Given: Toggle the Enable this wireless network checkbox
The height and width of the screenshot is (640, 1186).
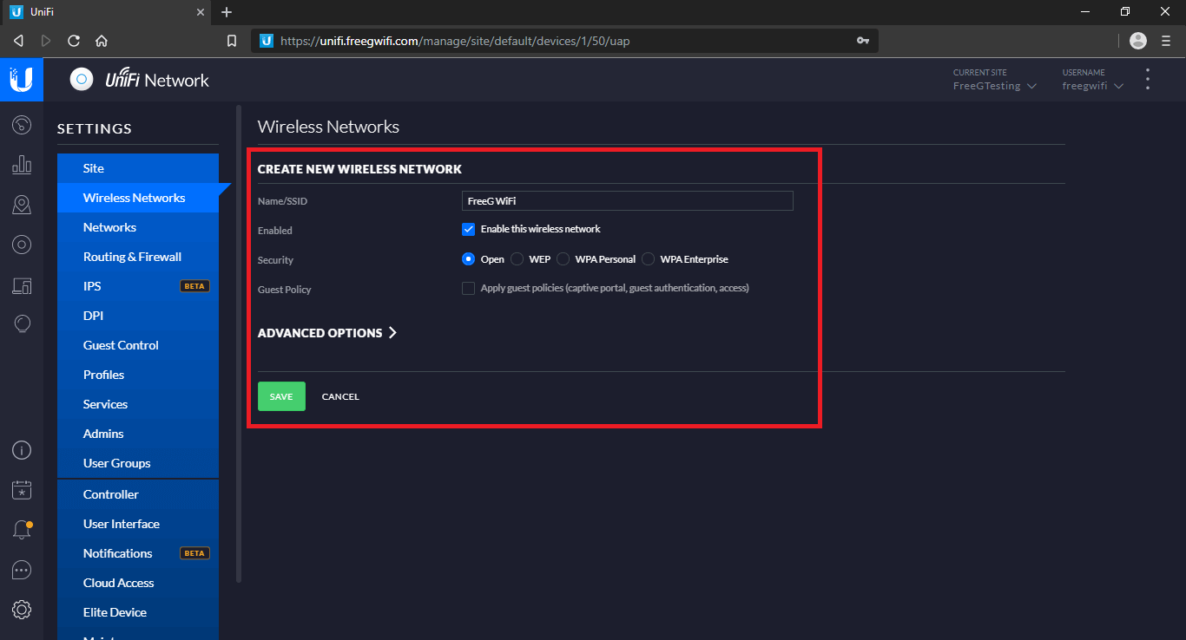Looking at the screenshot, I should coord(468,229).
